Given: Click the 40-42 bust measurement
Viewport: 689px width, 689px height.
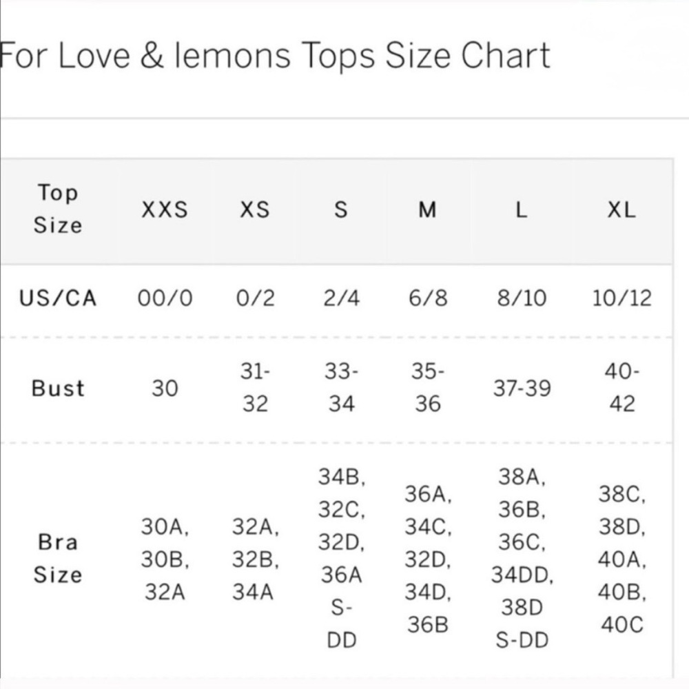Looking at the screenshot, I should point(621,388).
